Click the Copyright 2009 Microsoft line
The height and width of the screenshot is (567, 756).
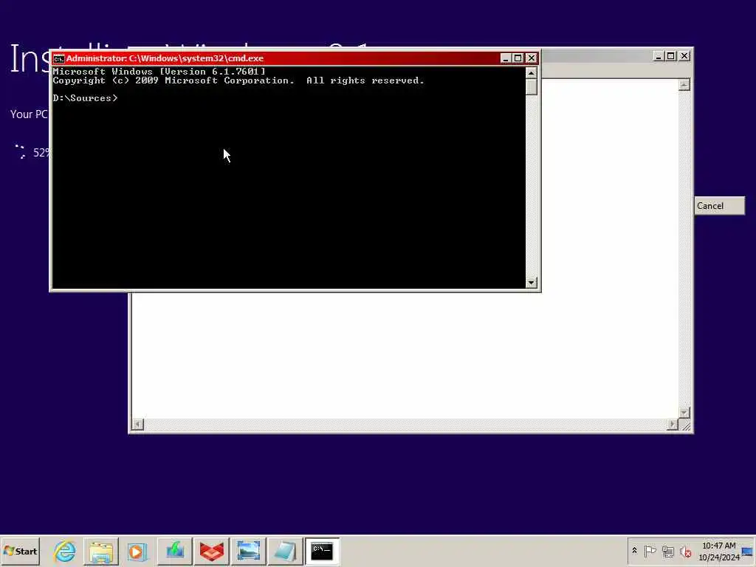pyautogui.click(x=238, y=80)
